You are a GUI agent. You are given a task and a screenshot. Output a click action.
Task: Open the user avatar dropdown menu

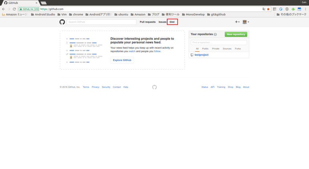[246, 22]
